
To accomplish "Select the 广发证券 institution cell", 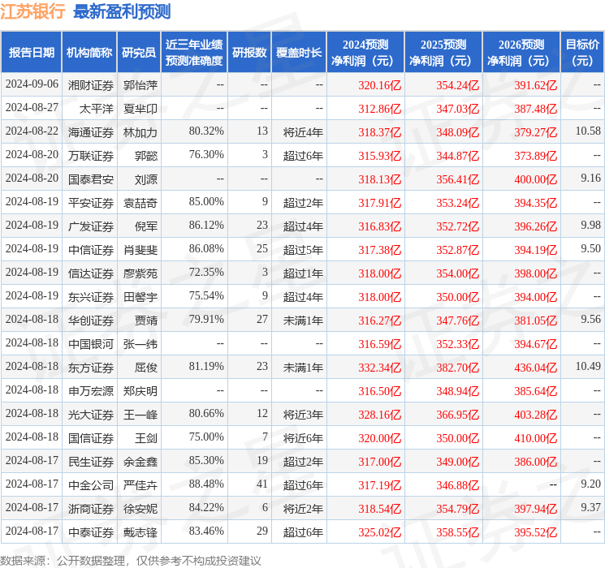I will [91, 226].
